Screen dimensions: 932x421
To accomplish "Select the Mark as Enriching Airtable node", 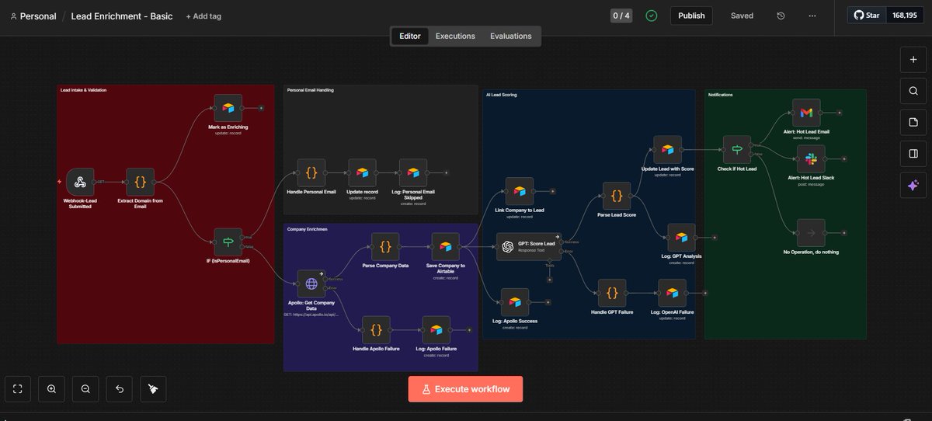I will coord(228,108).
